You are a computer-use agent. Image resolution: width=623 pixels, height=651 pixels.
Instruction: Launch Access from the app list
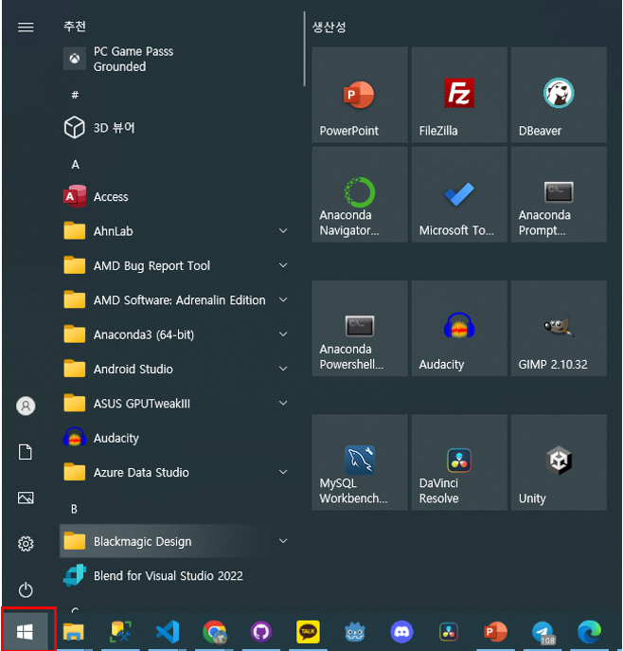(176, 196)
